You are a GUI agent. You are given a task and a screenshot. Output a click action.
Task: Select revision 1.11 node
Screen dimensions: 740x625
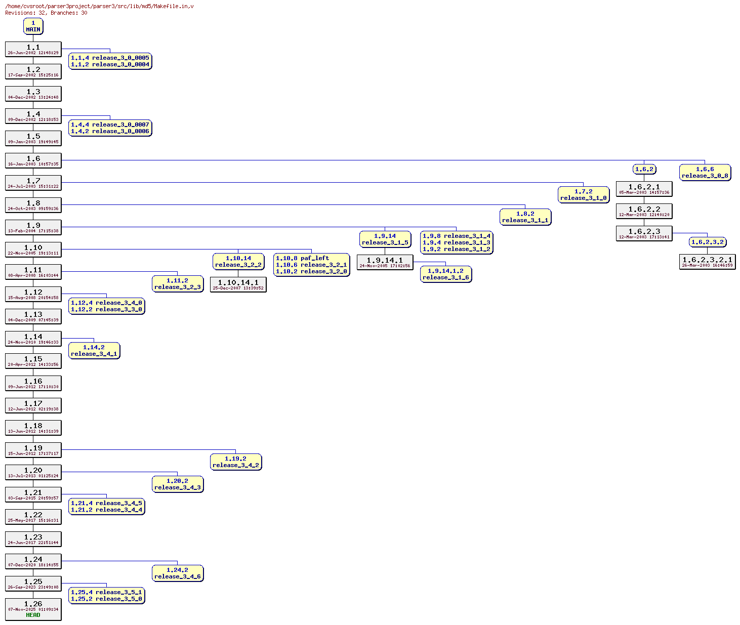pos(33,272)
